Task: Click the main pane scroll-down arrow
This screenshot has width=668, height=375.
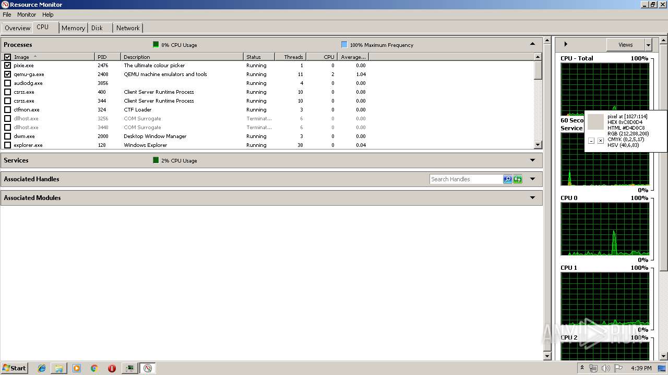Action: coord(547,356)
